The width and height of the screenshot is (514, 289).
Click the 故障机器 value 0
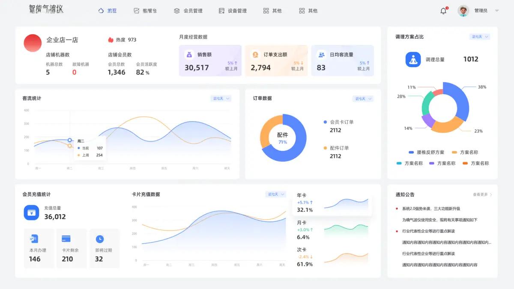[74, 72]
